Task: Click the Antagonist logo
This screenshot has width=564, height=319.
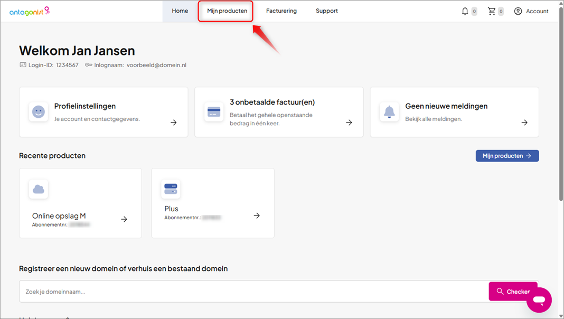Action: pyautogui.click(x=30, y=11)
